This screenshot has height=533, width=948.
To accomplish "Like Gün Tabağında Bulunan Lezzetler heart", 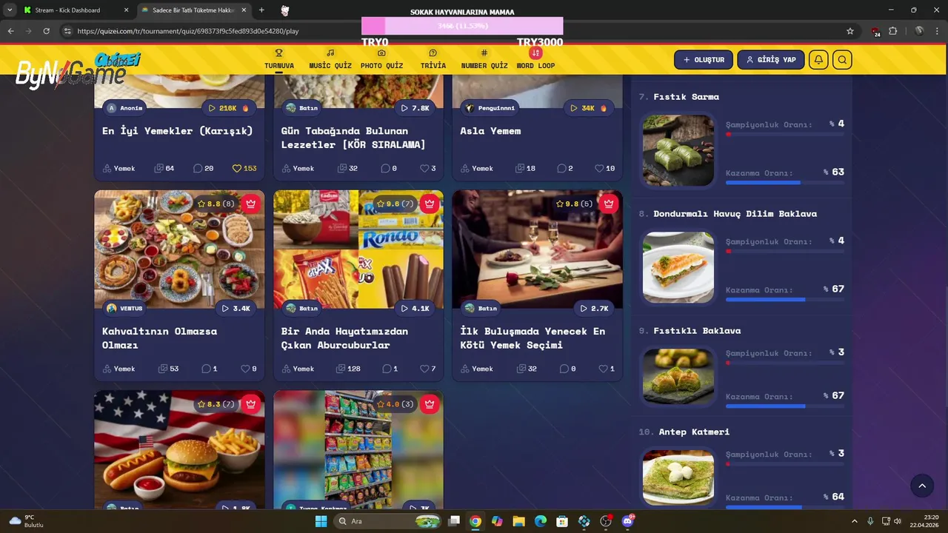I will click(428, 168).
